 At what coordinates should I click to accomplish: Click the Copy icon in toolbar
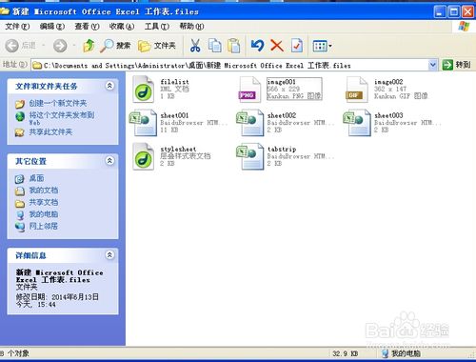[215, 46]
